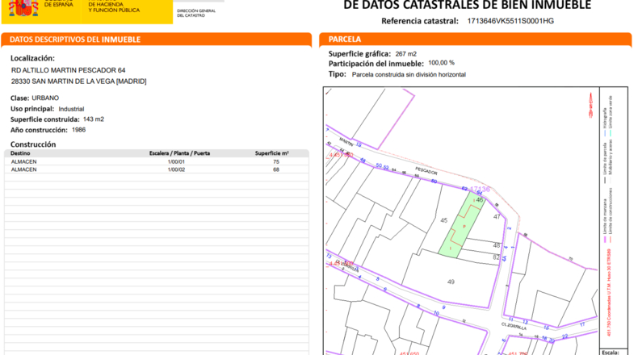Click the "Industrial" use value

point(71,109)
